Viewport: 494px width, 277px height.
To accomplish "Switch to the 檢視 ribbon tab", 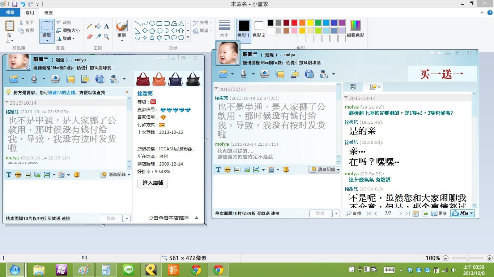I will tap(48, 13).
